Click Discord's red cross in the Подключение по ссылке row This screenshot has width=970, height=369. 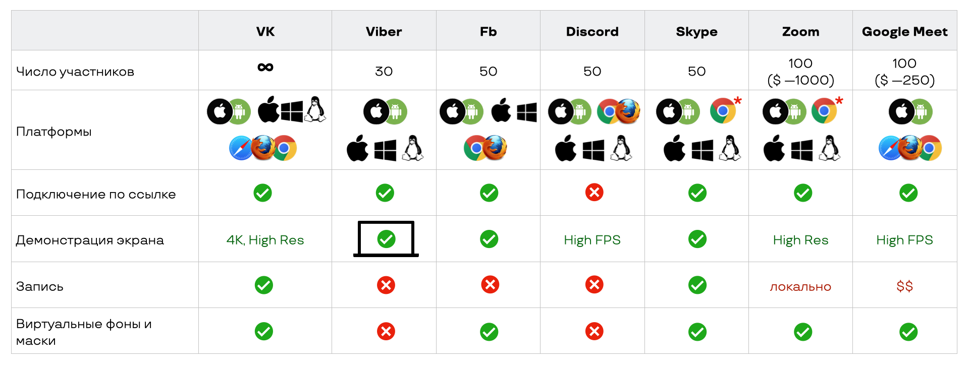[594, 193]
